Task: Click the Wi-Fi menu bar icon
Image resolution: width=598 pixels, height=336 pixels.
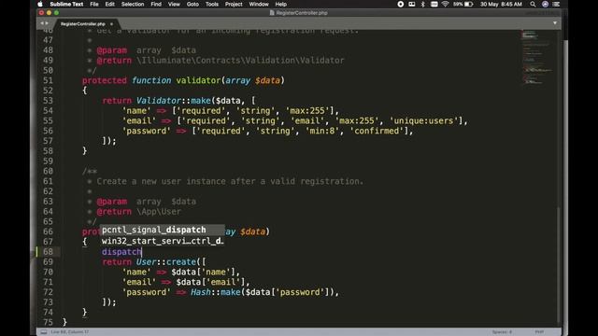Action: point(445,4)
